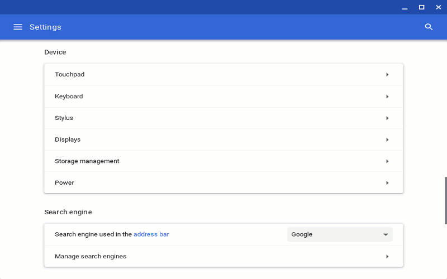Close the Settings window
Image resolution: width=447 pixels, height=279 pixels.
pos(438,7)
